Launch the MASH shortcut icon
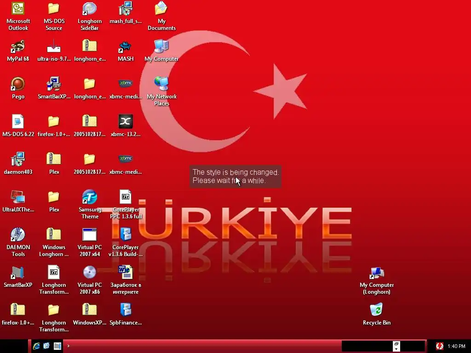471x353 pixels. click(x=126, y=46)
